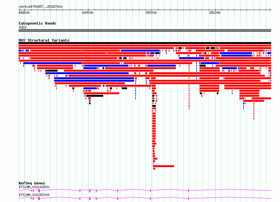Click the thin red line variant near 65000k
280x202 pixels.
(x=145, y=58)
